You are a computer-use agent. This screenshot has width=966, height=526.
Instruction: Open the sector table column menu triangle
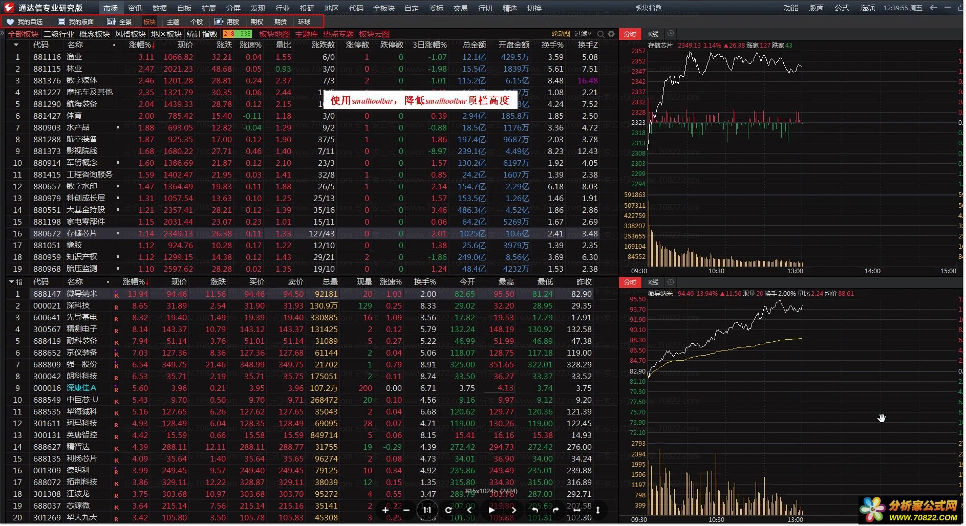point(16,46)
